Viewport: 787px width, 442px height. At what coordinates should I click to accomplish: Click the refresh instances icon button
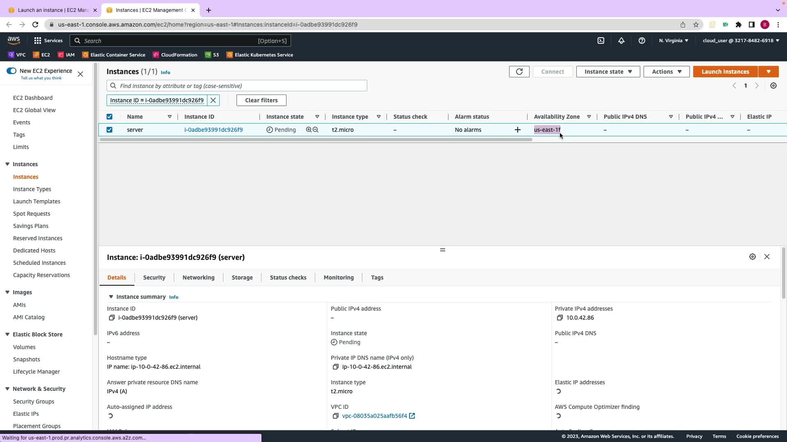point(519,72)
